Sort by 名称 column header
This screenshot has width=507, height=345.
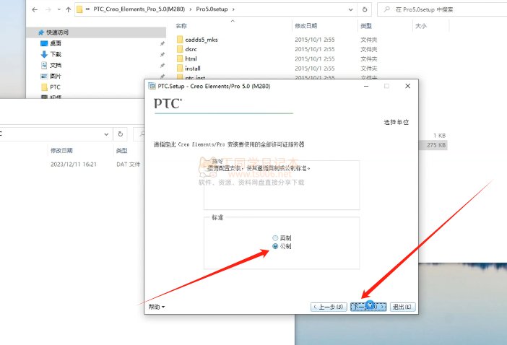(x=181, y=26)
